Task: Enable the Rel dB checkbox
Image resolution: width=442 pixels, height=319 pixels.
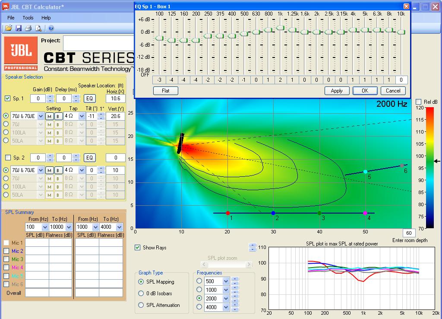Action: point(419,102)
